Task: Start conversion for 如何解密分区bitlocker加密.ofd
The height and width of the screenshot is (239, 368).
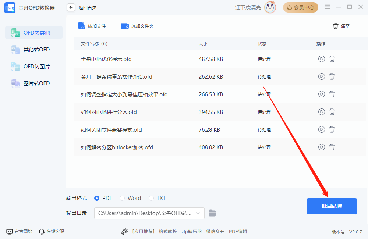Action: (x=322, y=147)
